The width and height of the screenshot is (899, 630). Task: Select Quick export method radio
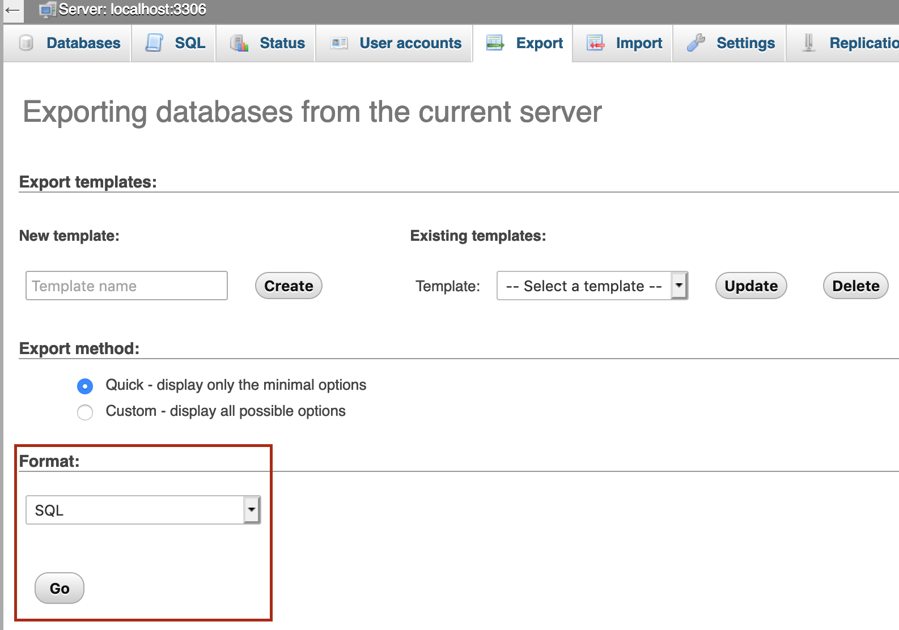pos(85,386)
